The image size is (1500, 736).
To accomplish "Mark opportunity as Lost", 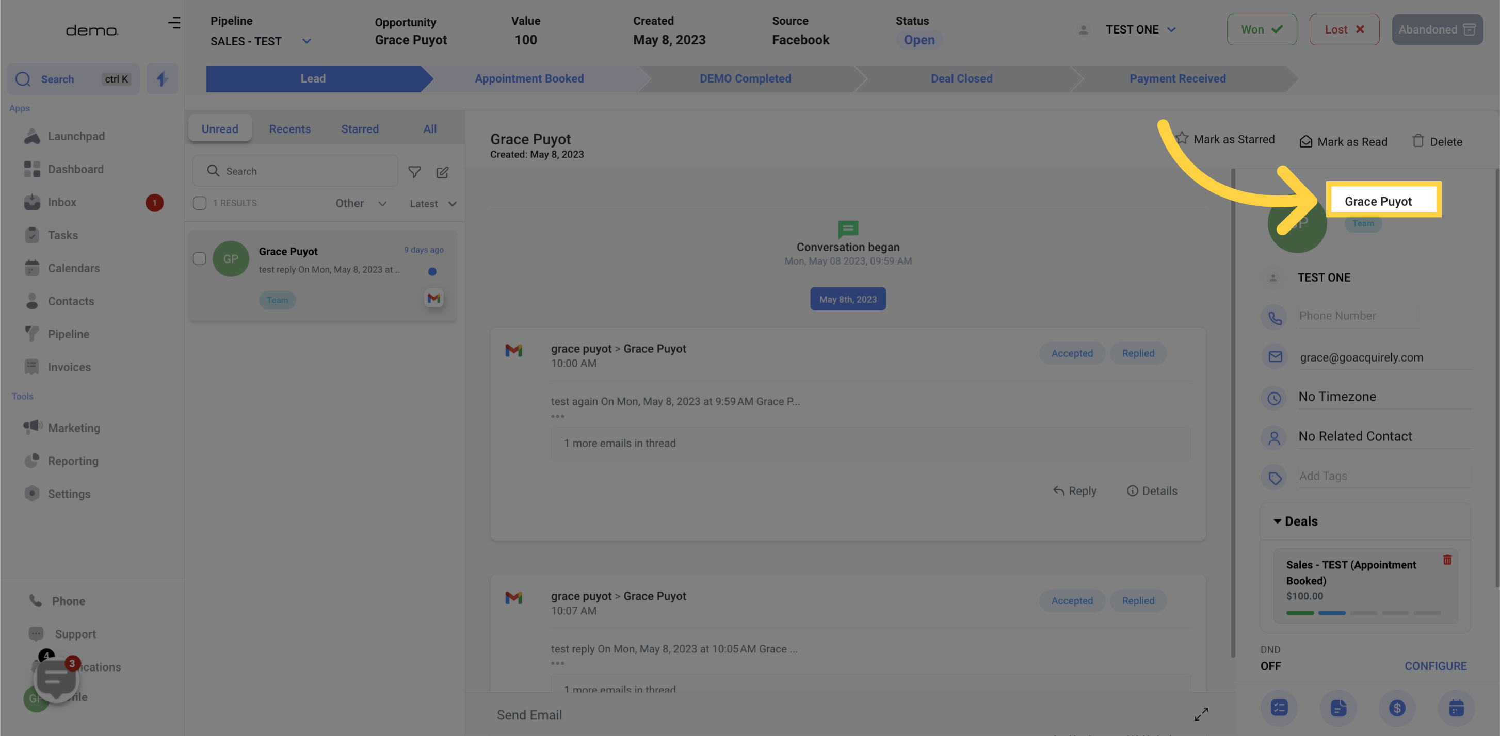I will (1344, 30).
